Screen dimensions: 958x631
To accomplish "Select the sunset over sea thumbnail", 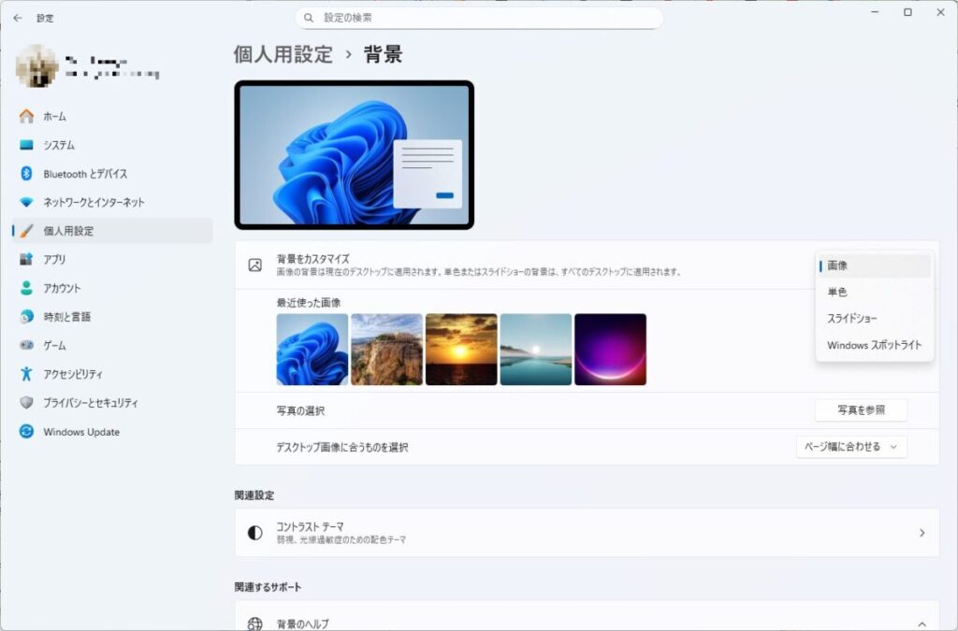I will (x=461, y=349).
